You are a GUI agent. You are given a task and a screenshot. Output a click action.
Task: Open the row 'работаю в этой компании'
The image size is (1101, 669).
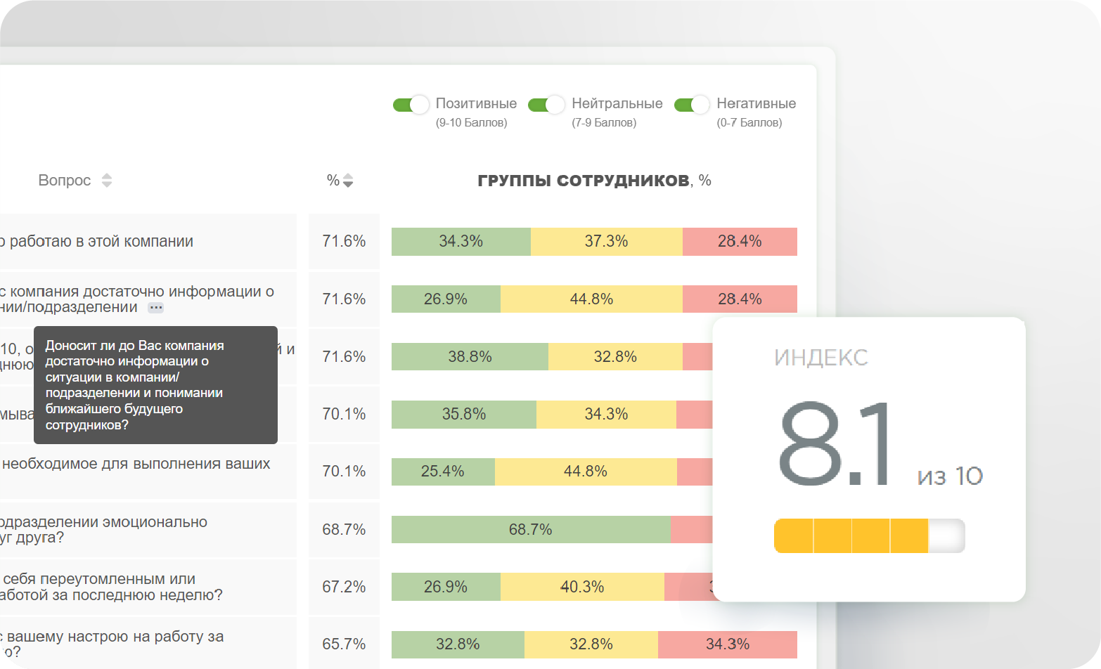101,242
